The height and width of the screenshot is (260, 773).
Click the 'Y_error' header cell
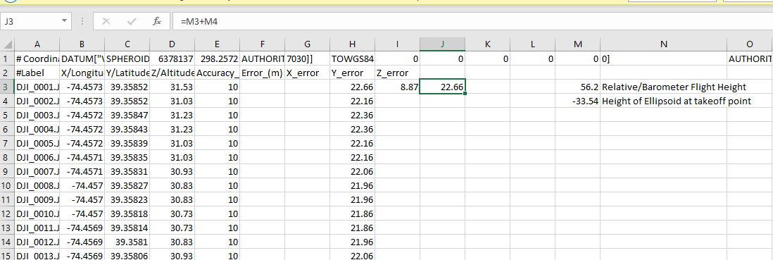352,73
